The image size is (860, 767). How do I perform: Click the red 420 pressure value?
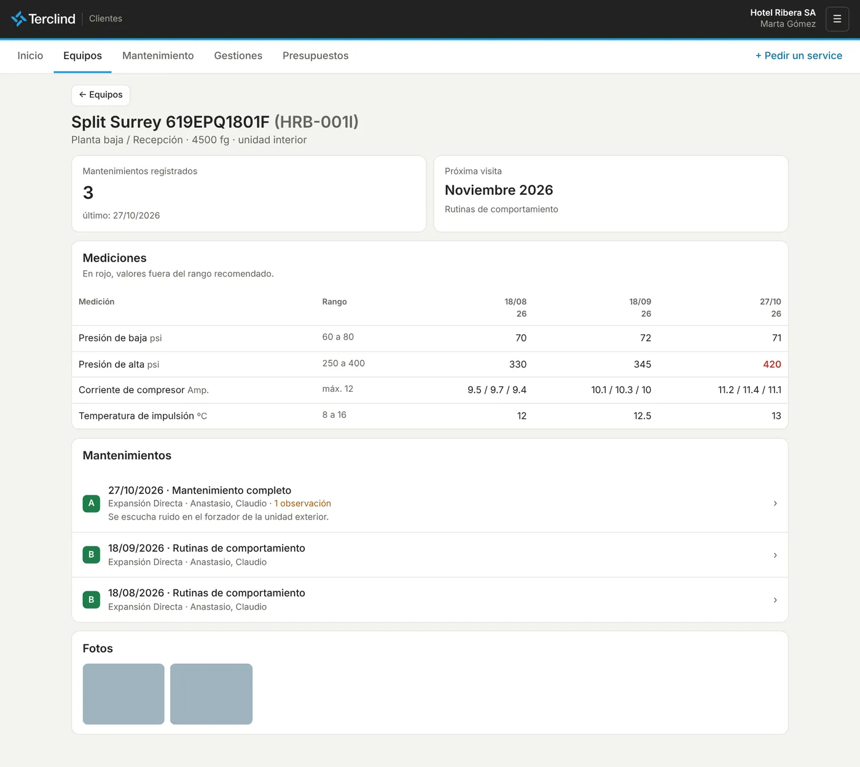[x=772, y=365]
